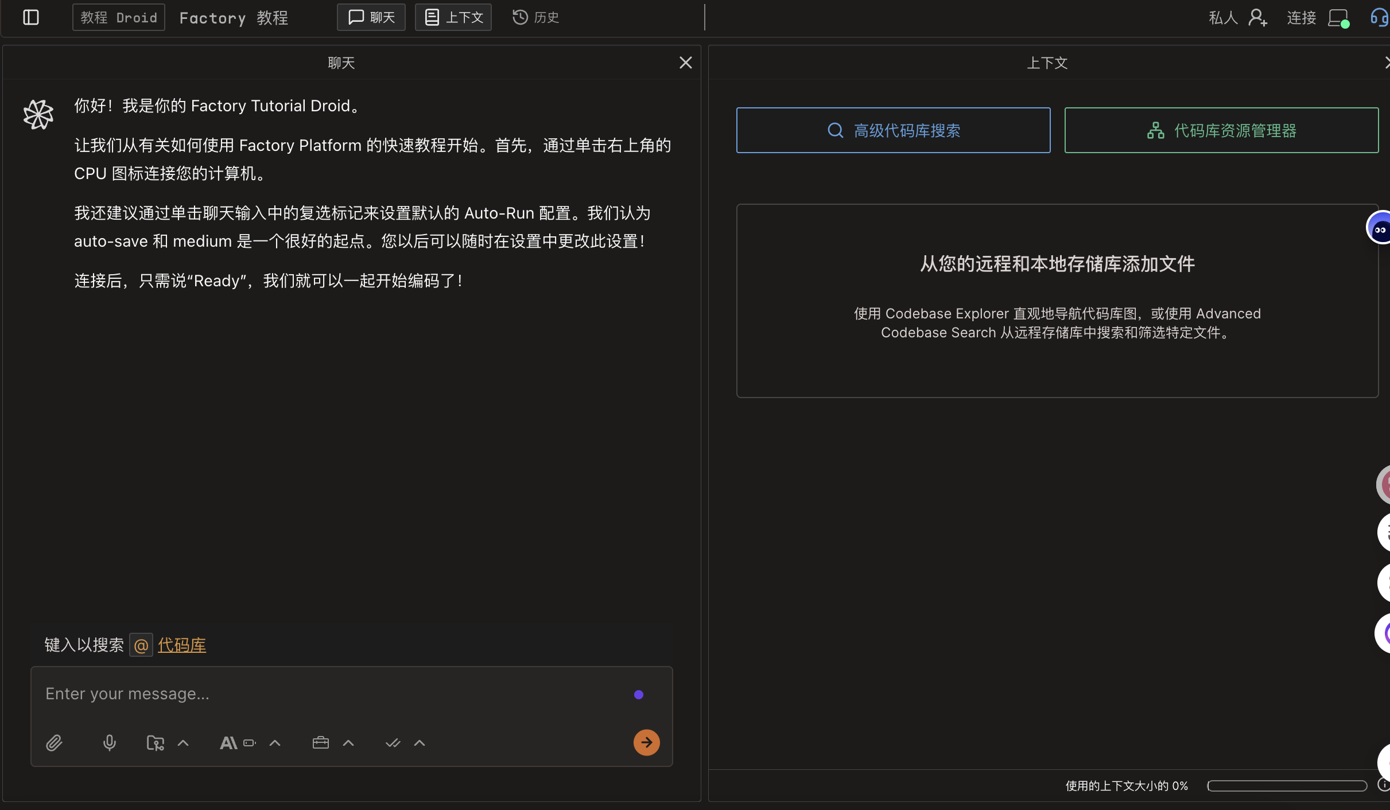Expand the model selector chevron

coord(275,743)
